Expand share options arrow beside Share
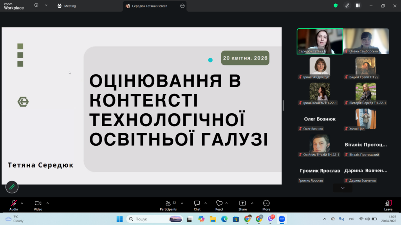This screenshot has height=225, width=401. point(252,203)
